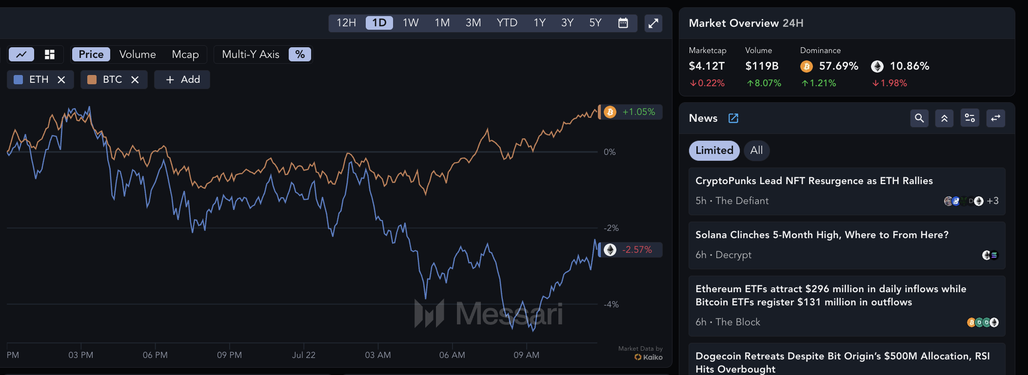Open the calendar date range picker
The image size is (1028, 375).
pyautogui.click(x=623, y=23)
